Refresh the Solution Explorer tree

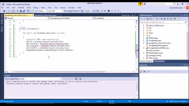(x=164, y=19)
